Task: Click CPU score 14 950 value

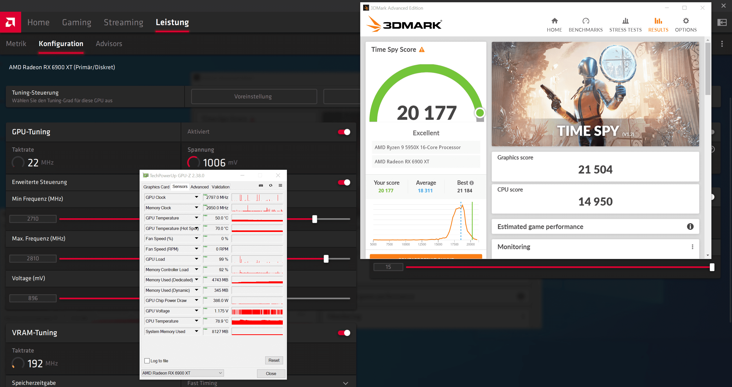Action: [x=595, y=202]
